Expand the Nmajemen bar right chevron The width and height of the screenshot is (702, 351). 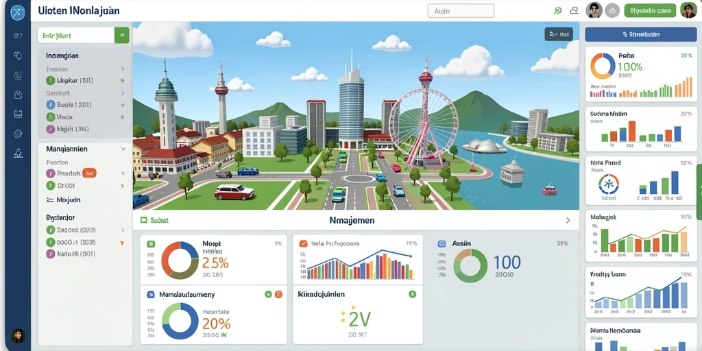(568, 220)
